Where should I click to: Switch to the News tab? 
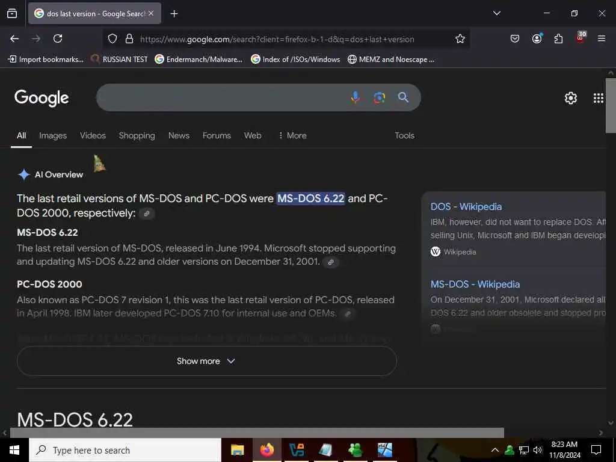pos(179,135)
